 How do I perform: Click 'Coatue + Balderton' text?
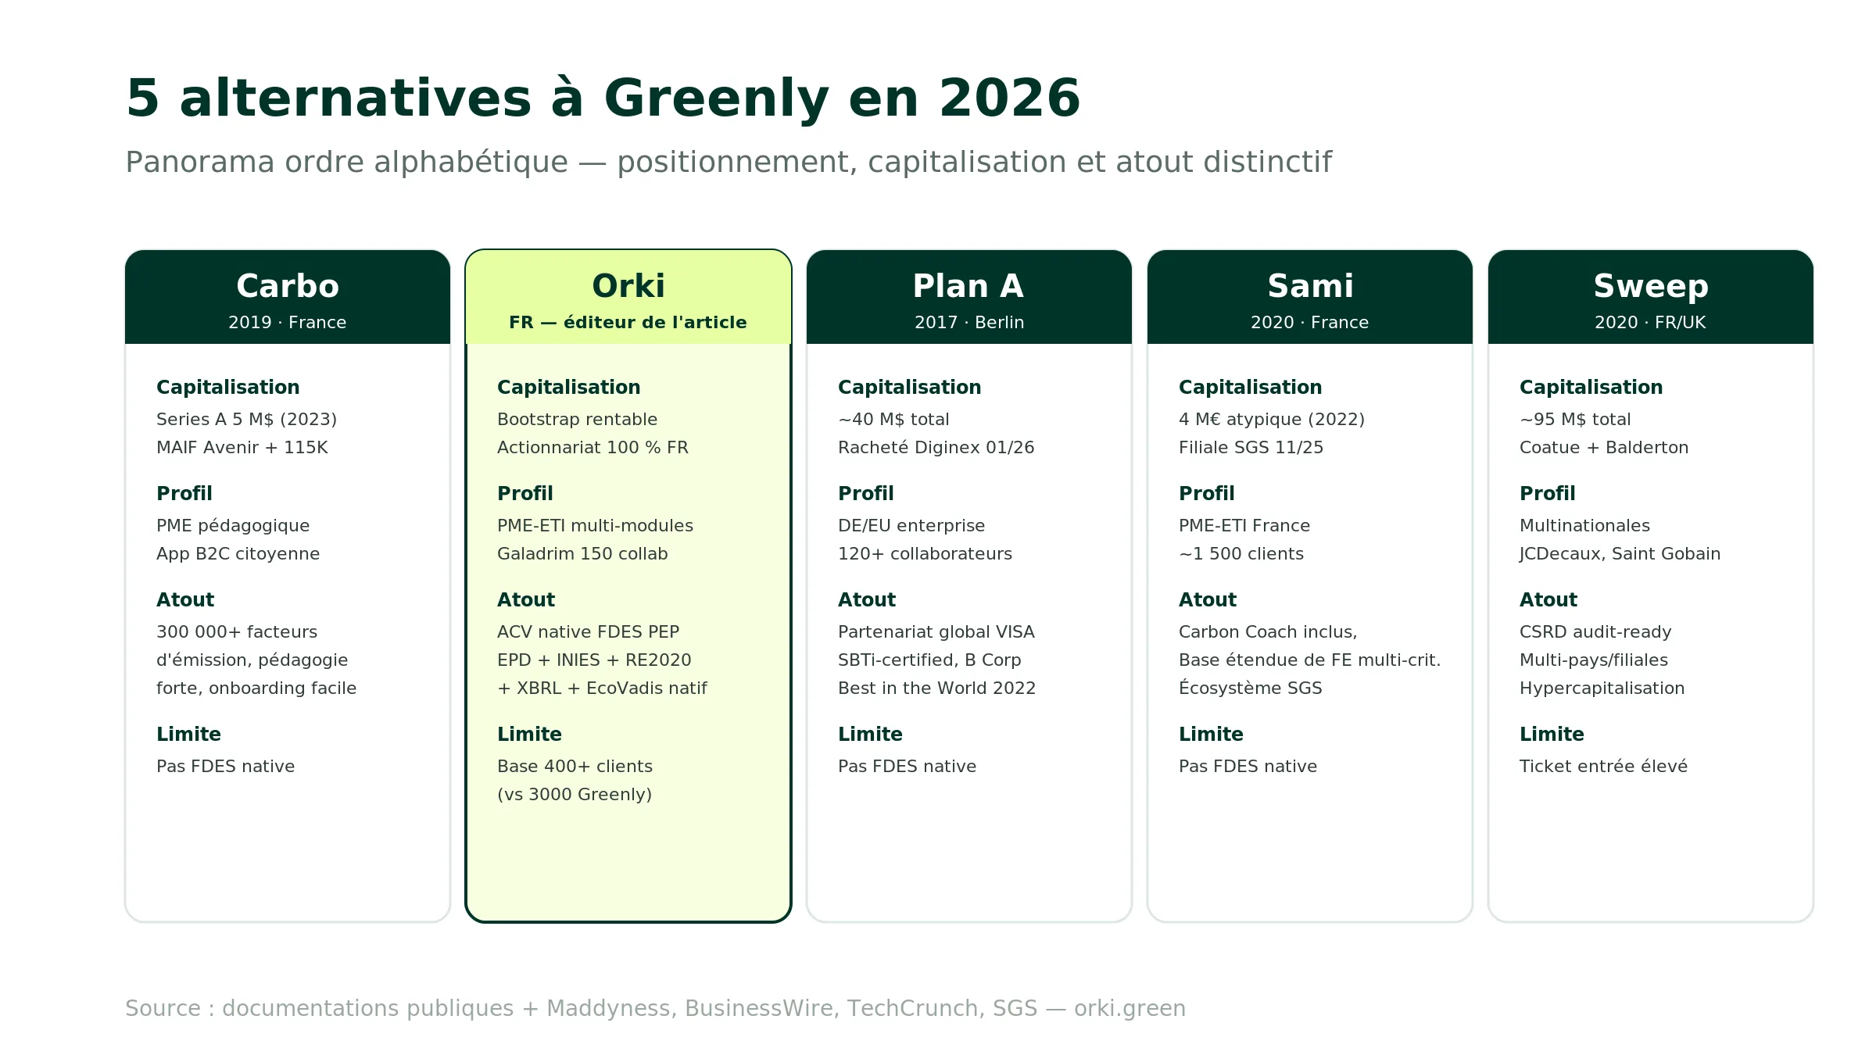(1604, 448)
